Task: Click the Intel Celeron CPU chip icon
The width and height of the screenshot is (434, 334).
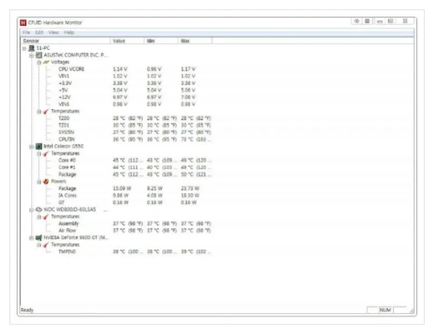Action: click(x=39, y=147)
